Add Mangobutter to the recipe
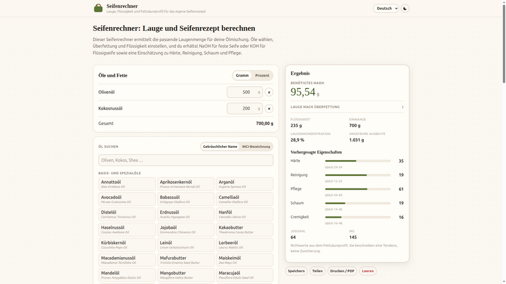 [186, 275]
